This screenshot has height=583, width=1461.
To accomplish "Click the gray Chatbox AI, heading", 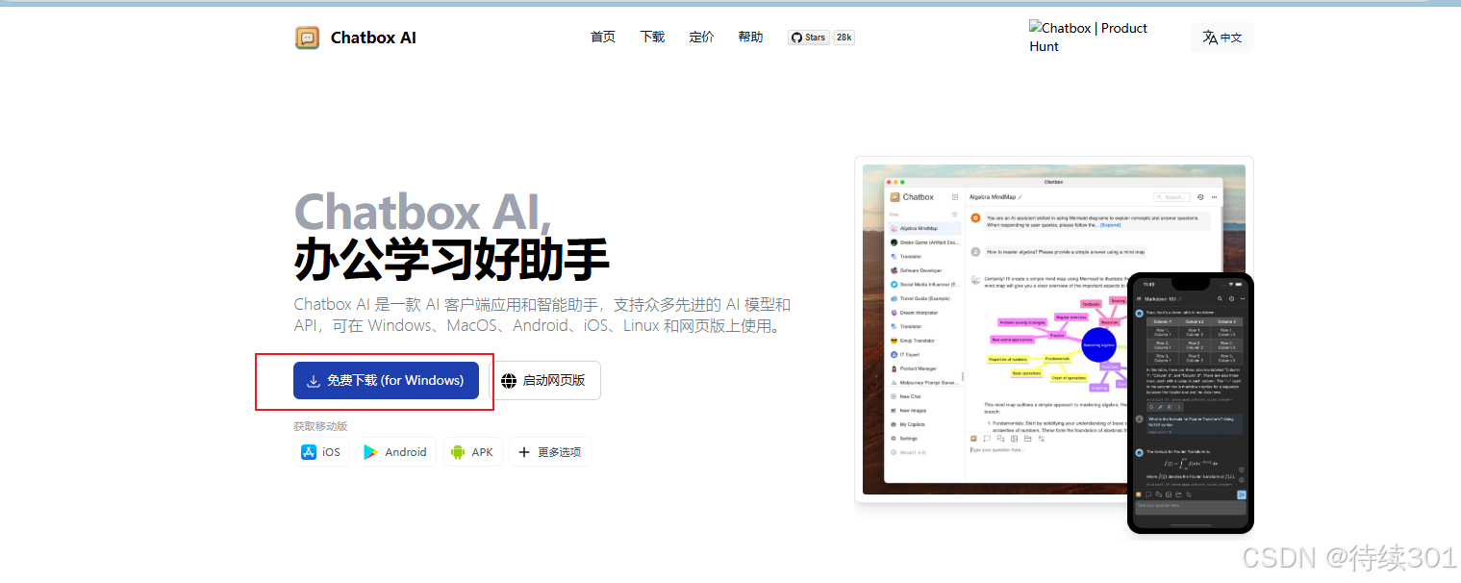I will coord(423,212).
